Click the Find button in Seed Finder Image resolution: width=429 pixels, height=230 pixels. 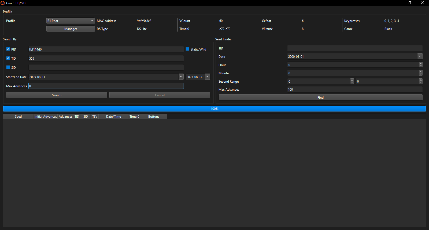[x=320, y=98]
